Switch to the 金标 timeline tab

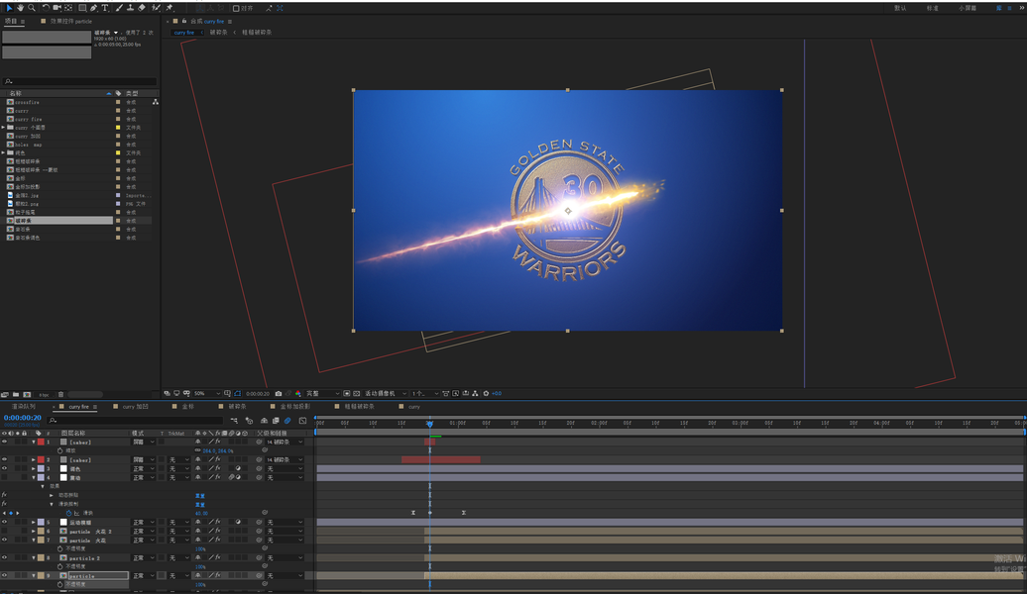(x=188, y=407)
